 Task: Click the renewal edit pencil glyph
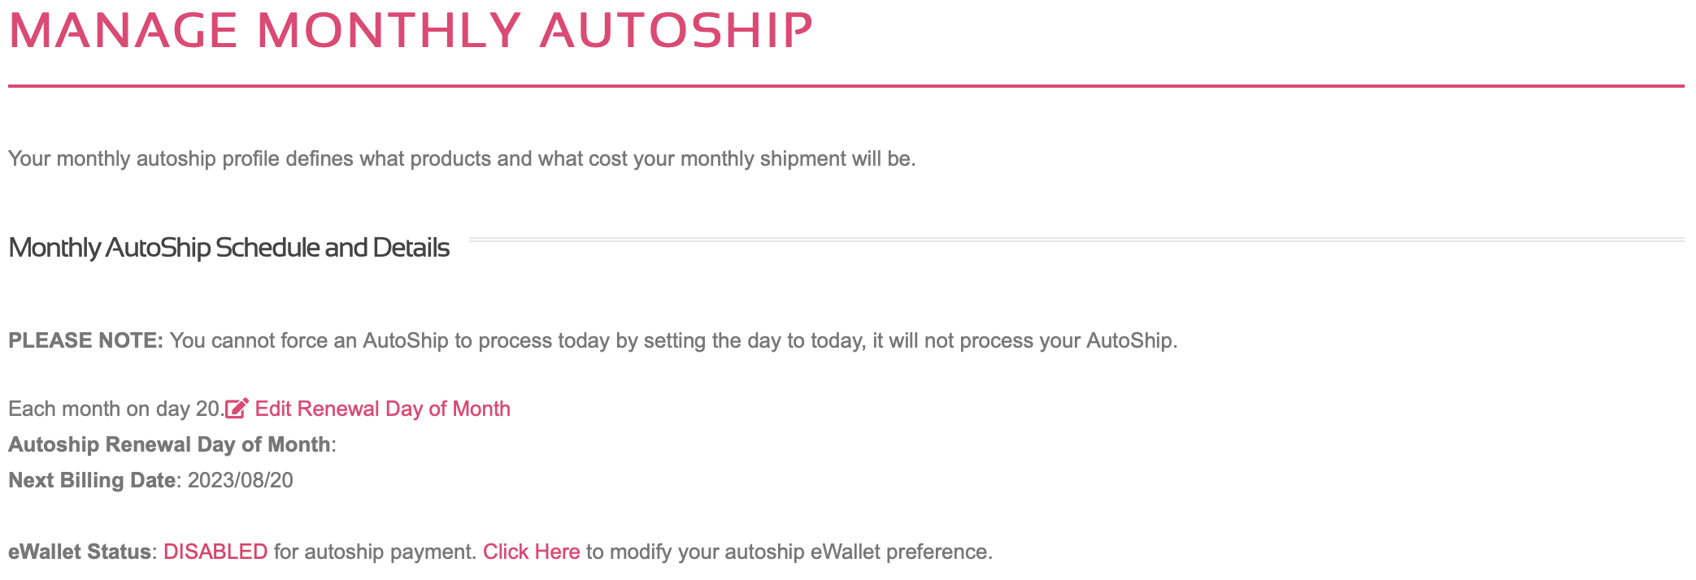coord(237,408)
